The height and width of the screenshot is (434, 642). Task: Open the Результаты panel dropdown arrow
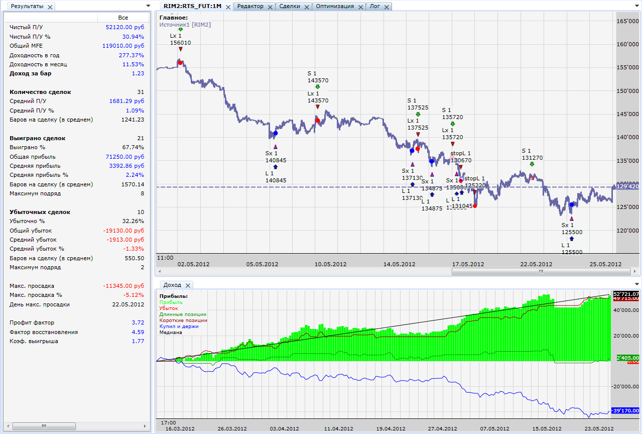[148, 6]
